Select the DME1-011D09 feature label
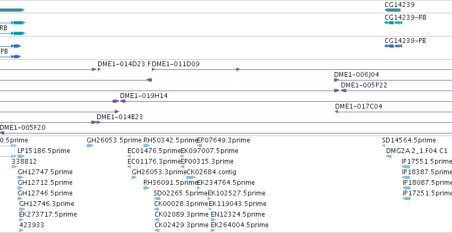Image resolution: width=452 pixels, height=233 pixels. 176,64
